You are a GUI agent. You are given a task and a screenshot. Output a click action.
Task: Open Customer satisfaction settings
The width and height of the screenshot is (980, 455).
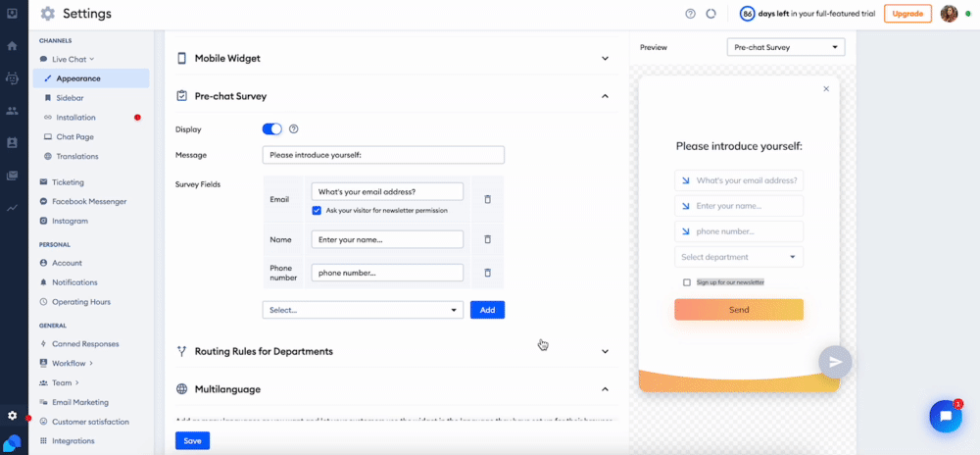click(x=90, y=422)
